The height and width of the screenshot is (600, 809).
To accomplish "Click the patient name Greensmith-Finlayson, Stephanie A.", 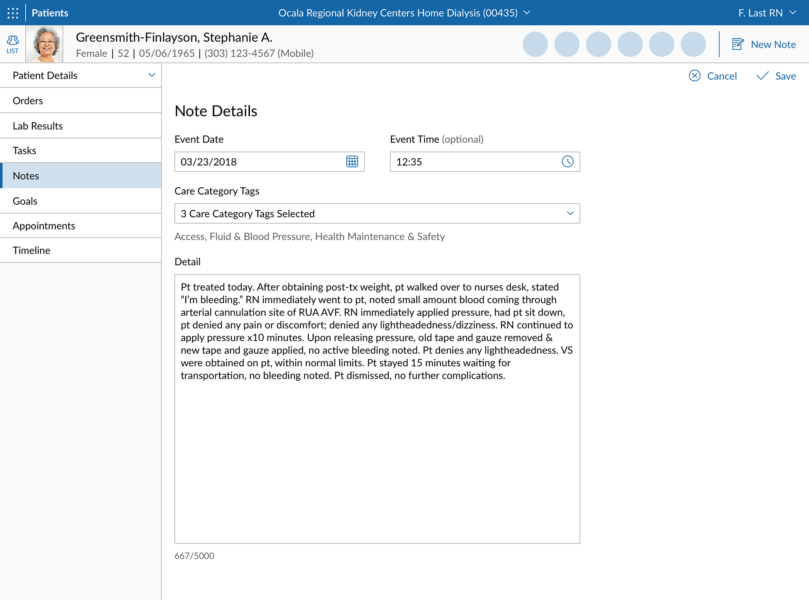I will tap(174, 37).
